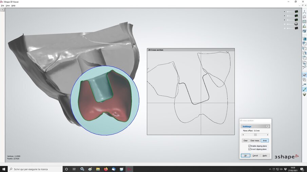Click the Cancel button in cross section dialog
The image size is (307, 172).
coord(255,155)
